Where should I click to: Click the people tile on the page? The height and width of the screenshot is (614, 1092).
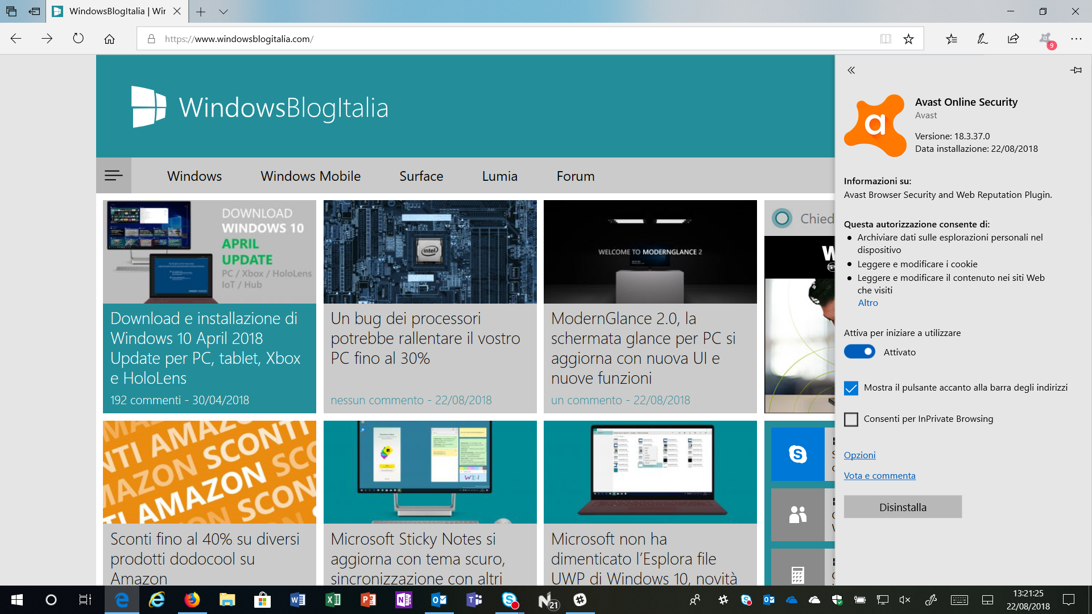click(x=798, y=515)
